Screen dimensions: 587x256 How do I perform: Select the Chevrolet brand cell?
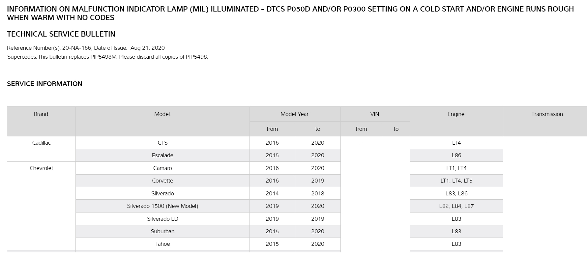[41, 168]
